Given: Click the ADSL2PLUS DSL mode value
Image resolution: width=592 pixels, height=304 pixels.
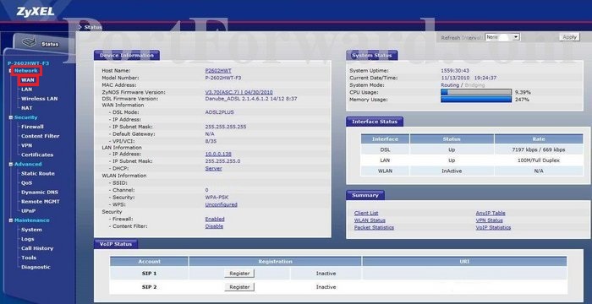Looking at the screenshot, I should click(219, 112).
